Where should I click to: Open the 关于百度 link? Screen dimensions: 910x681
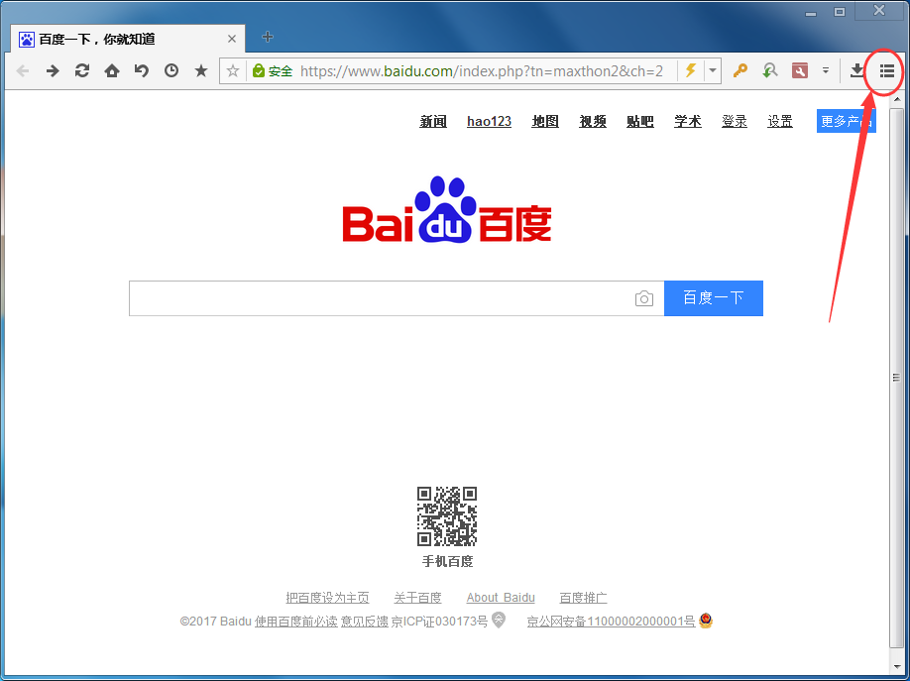tap(418, 598)
